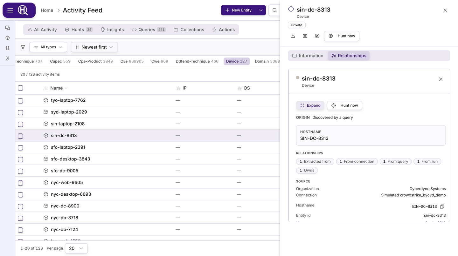
Task: Open the notes icon in detail panel
Action: click(x=305, y=36)
